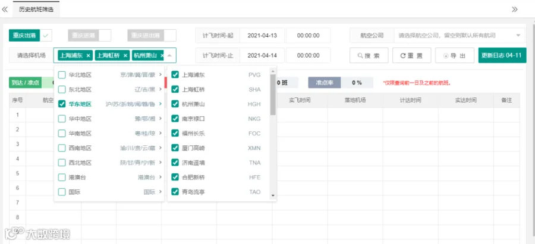Check the 华南地区 region checkbox
Viewport: 535px width, 244px height.
point(62,134)
